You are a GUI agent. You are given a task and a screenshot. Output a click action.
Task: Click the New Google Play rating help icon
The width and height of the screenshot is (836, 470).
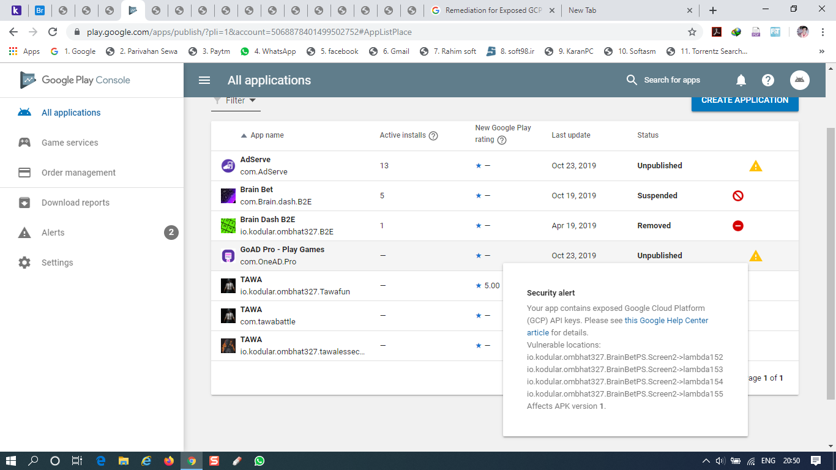click(502, 140)
